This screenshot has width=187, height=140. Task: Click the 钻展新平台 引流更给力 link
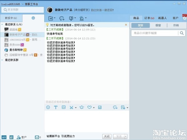pyautogui.click(x=61, y=136)
